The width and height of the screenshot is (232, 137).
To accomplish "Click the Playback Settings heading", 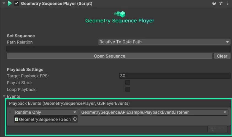I will (25, 69).
